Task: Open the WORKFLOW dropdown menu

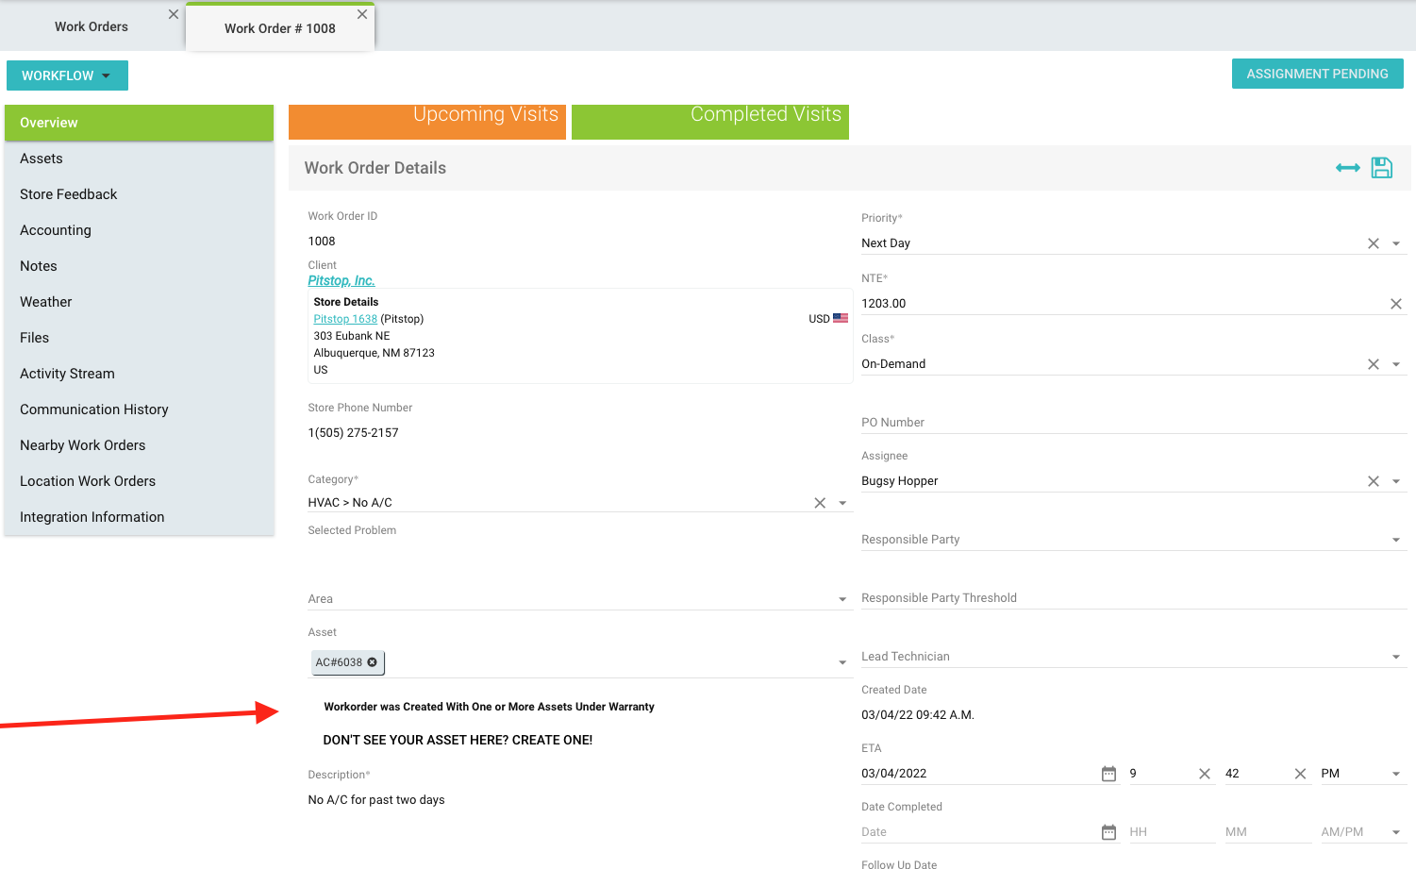Action: (x=67, y=75)
